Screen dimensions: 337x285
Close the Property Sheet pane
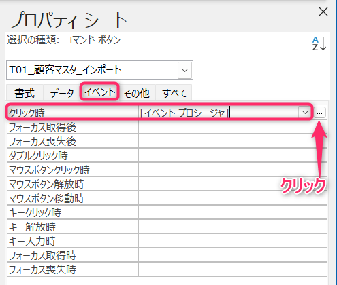323,12
